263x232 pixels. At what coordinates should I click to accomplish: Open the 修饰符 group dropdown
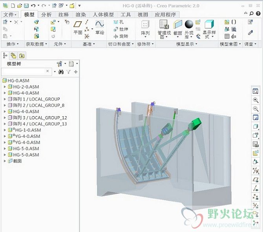click(145, 44)
